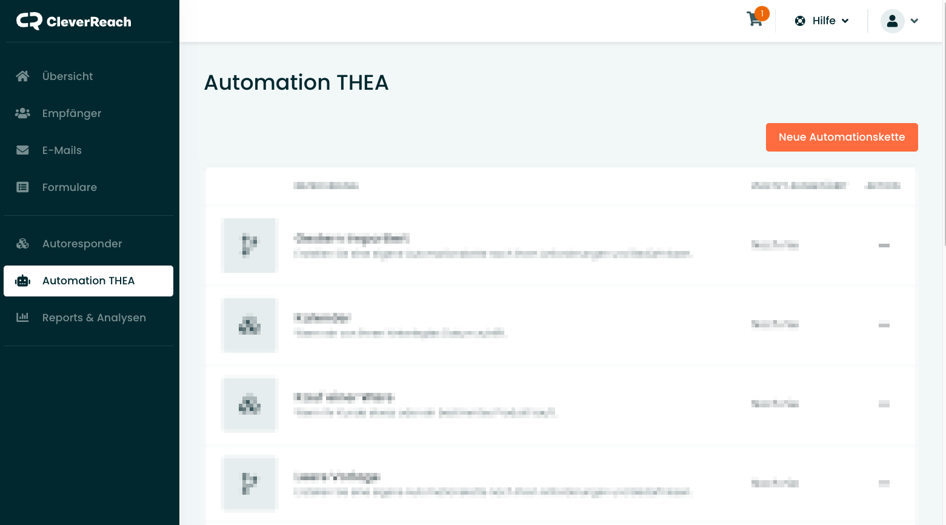
Task: Click the Übersicht home icon
Action: (x=22, y=76)
